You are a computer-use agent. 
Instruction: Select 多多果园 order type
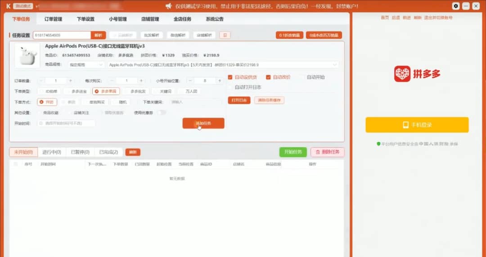[106, 91]
